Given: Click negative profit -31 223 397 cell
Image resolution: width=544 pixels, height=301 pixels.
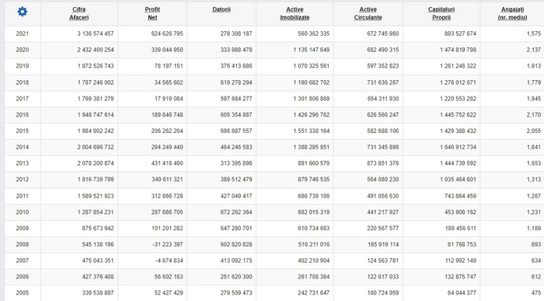Looking at the screenshot, I should click(x=168, y=244).
